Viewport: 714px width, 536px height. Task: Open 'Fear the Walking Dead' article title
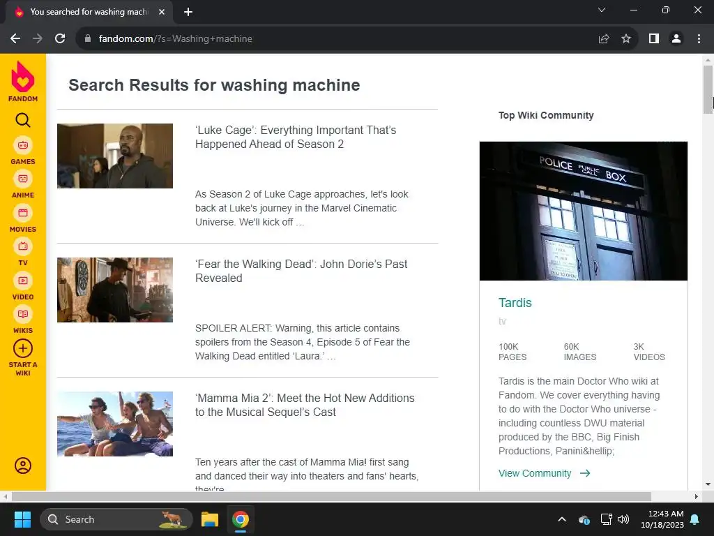coord(301,271)
